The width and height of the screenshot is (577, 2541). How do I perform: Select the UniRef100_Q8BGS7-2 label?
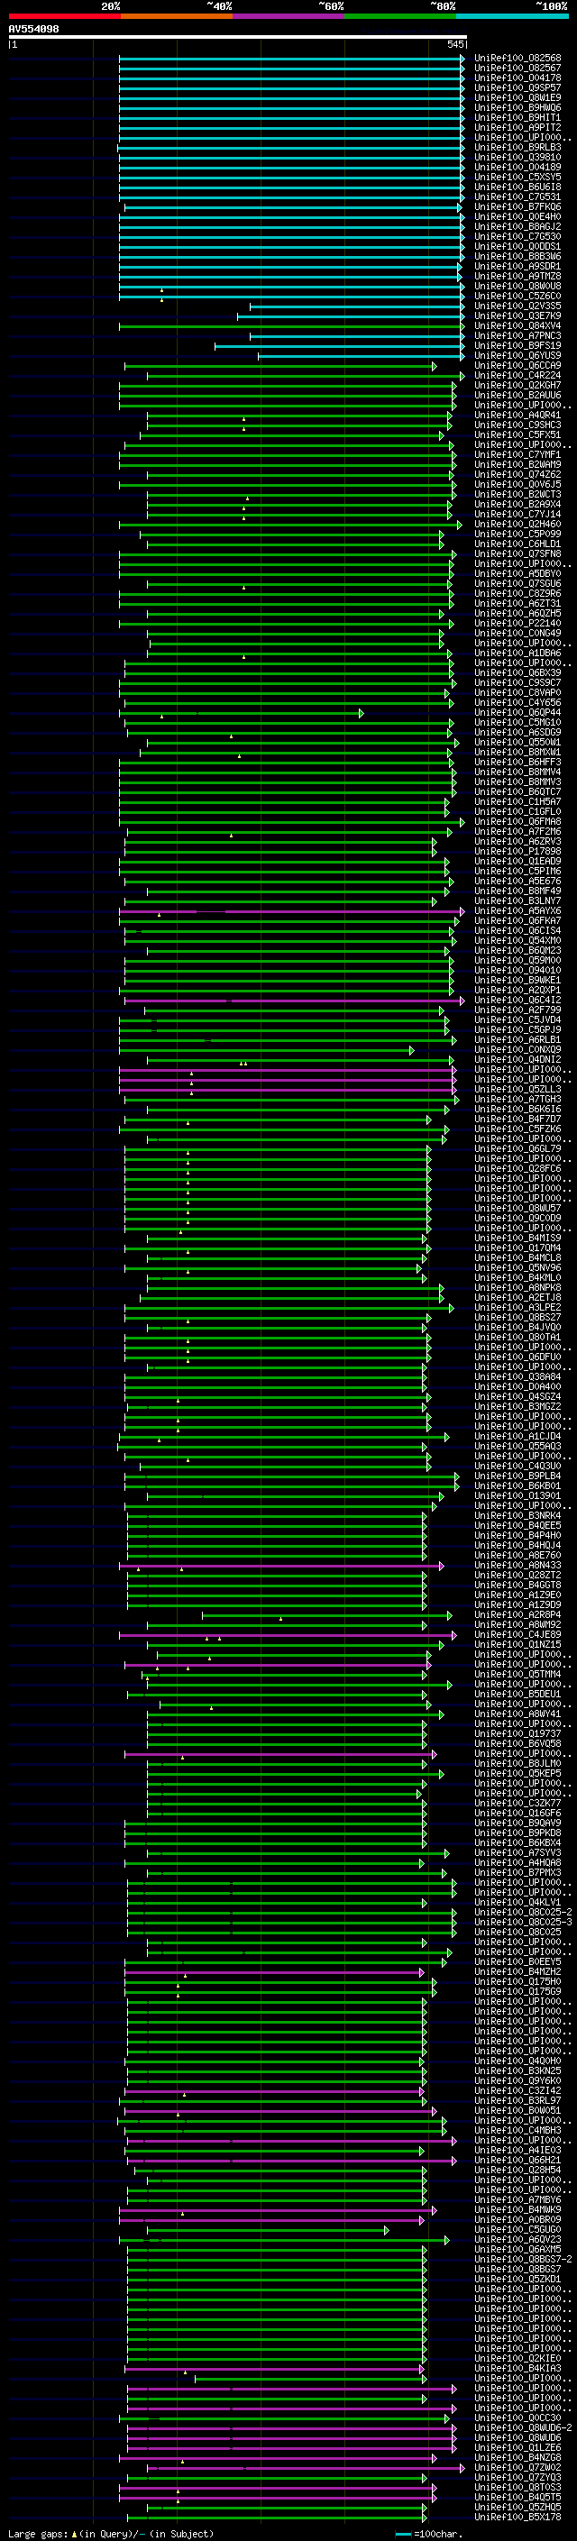click(x=523, y=2260)
